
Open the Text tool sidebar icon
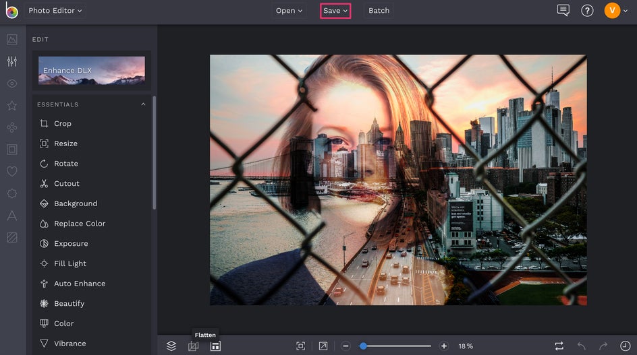click(12, 216)
